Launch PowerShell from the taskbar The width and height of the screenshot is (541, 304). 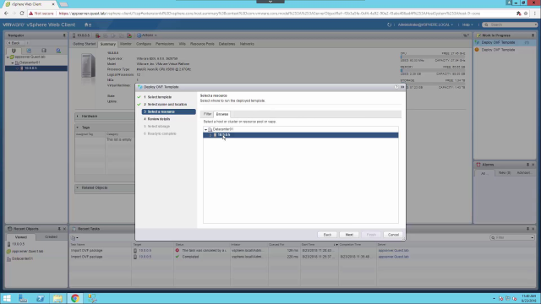click(x=40, y=298)
